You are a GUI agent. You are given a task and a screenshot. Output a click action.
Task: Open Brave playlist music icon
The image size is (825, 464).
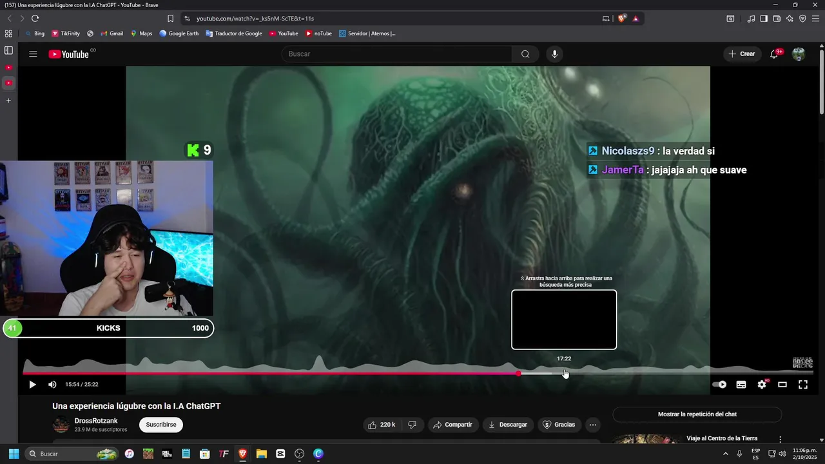751,19
